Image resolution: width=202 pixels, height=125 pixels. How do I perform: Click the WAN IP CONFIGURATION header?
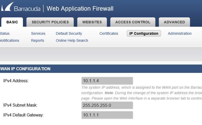click(25, 69)
